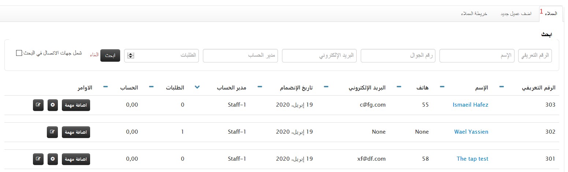The height and width of the screenshot is (172, 568).
Task: Click edit icon for The tap test row
Action: (x=38, y=159)
